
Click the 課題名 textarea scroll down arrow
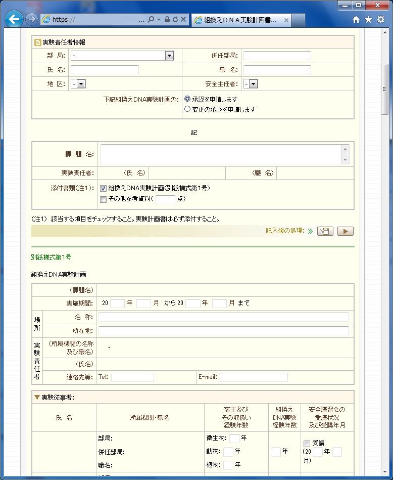coord(345,159)
